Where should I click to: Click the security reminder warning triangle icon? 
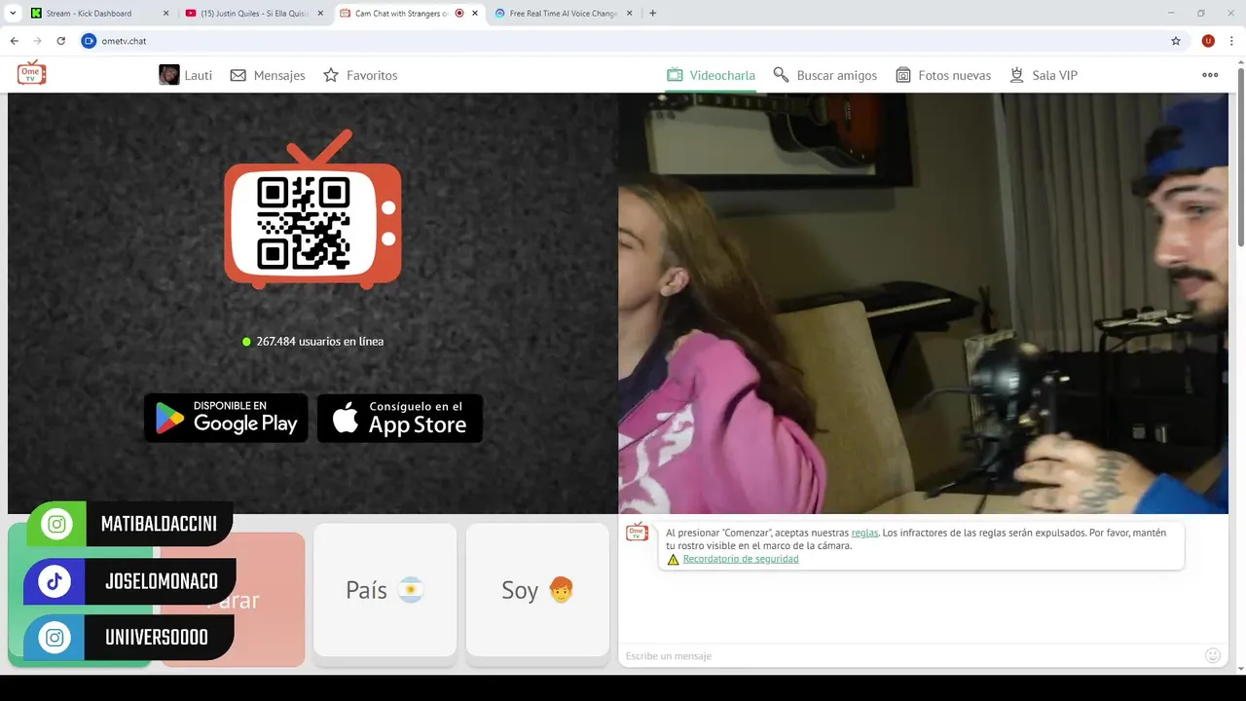tap(674, 560)
